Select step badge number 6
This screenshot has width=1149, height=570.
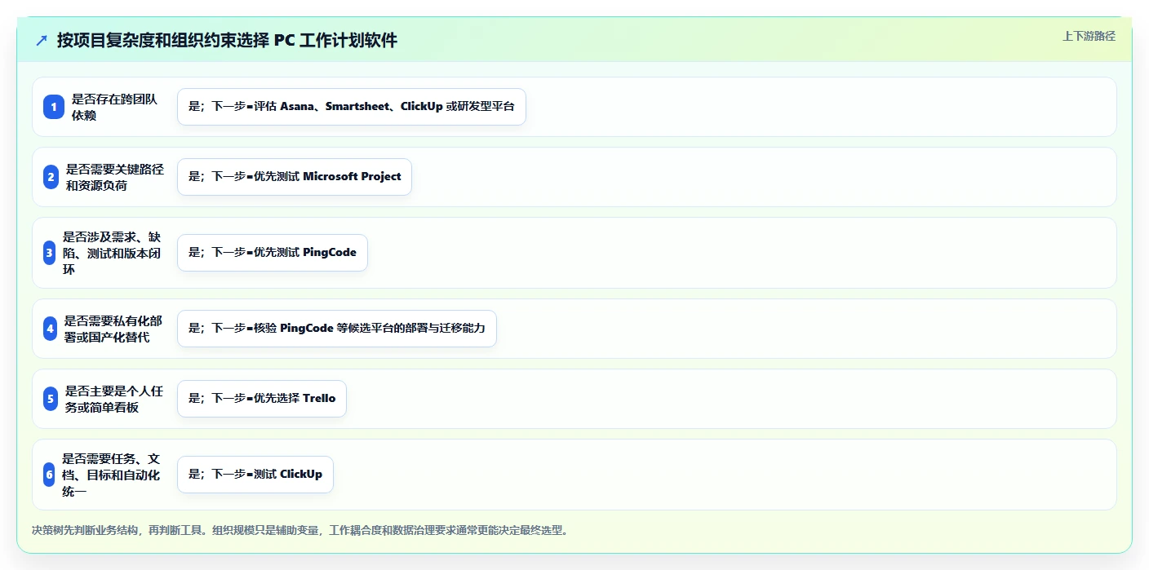point(49,475)
